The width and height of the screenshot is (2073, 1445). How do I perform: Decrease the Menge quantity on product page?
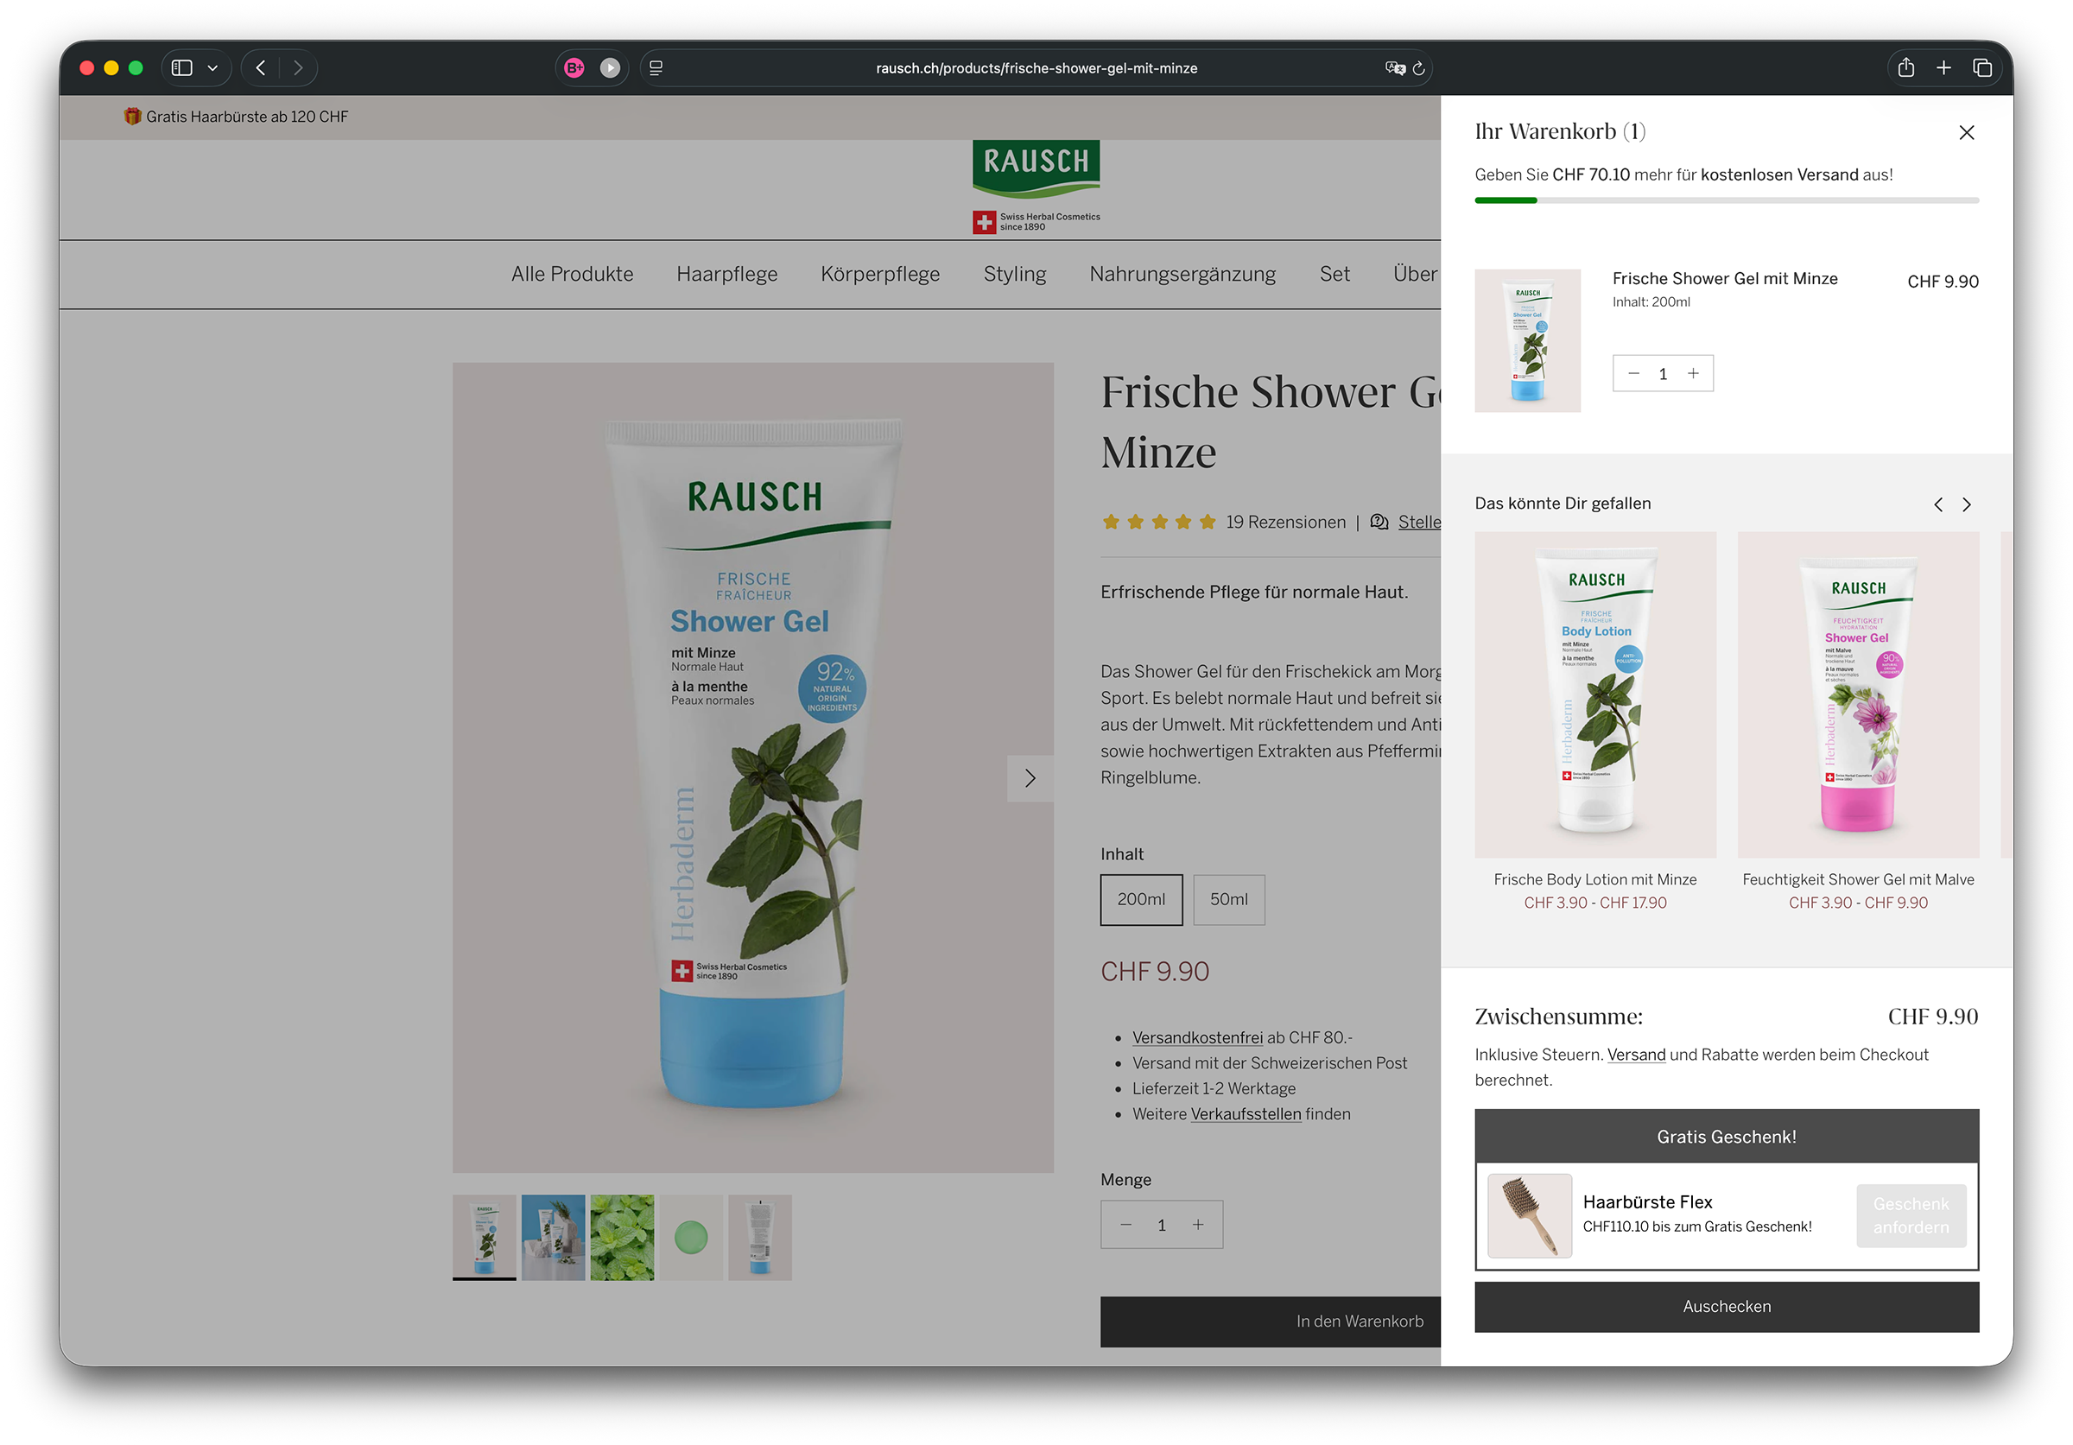pos(1125,1225)
